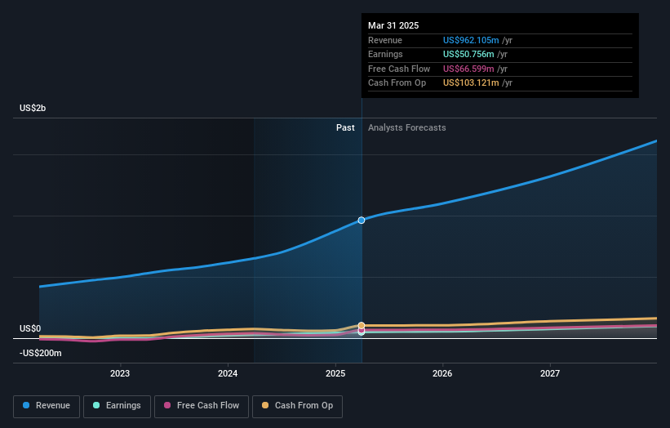Click the 2027 x-axis label
This screenshot has height=428, width=670.
pyautogui.click(x=550, y=373)
